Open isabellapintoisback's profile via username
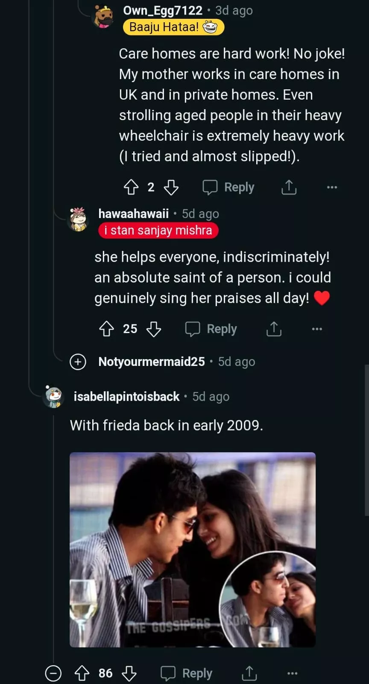The height and width of the screenshot is (684, 369). [x=126, y=397]
